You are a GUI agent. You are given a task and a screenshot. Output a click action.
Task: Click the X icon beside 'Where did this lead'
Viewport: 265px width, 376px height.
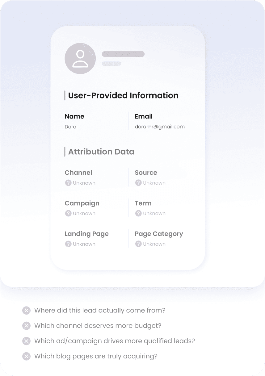[x=27, y=311]
